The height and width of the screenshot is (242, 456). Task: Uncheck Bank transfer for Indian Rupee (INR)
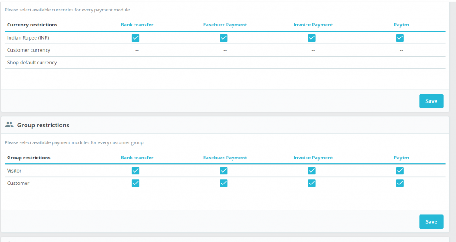[135, 38]
